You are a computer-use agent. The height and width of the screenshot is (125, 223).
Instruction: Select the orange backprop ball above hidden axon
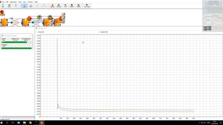[x=29, y=18]
